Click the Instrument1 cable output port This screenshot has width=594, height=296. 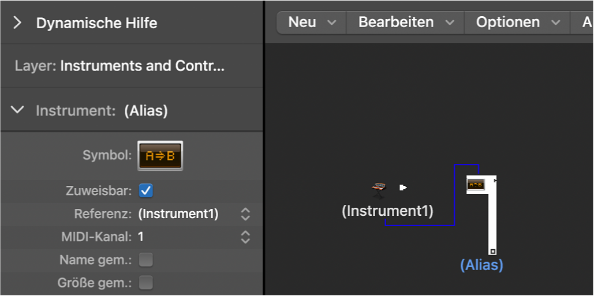coord(403,187)
